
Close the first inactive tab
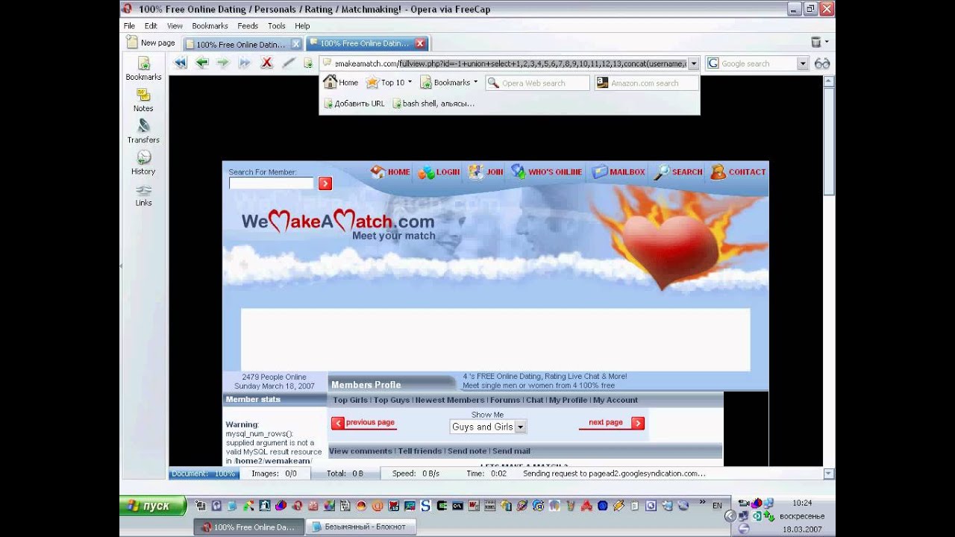296,44
